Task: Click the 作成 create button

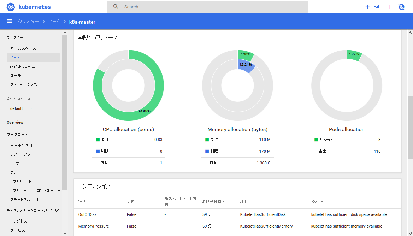Action: 372,7
